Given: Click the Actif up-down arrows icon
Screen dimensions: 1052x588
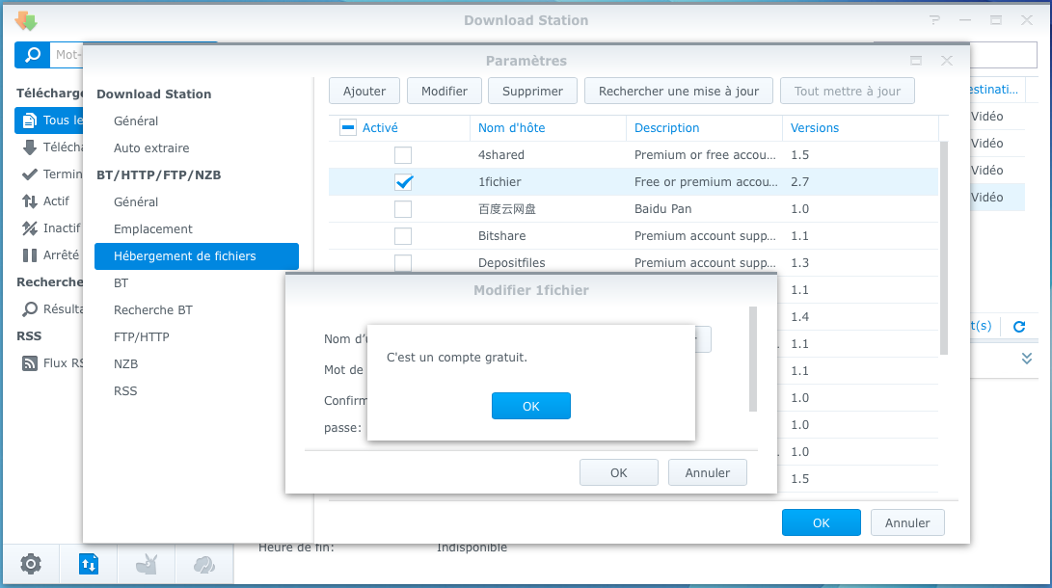Looking at the screenshot, I should pos(30,201).
